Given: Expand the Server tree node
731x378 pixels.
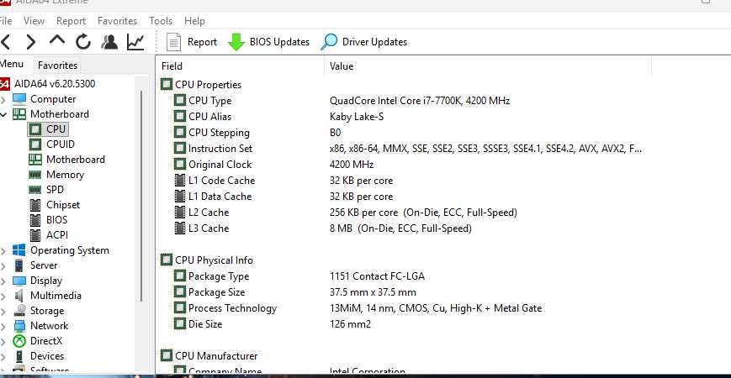Looking at the screenshot, I should (3, 265).
